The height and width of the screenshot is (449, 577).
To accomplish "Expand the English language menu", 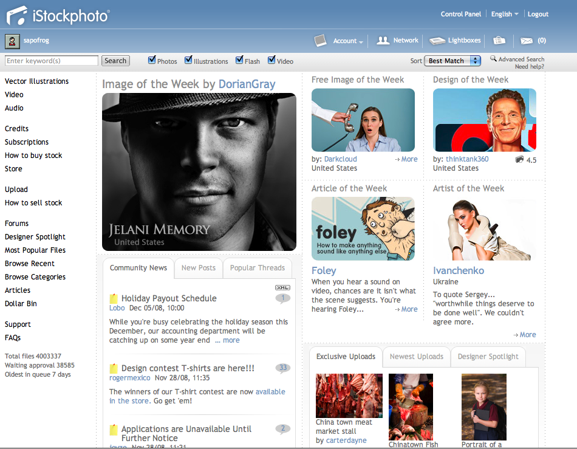I will 505,14.
